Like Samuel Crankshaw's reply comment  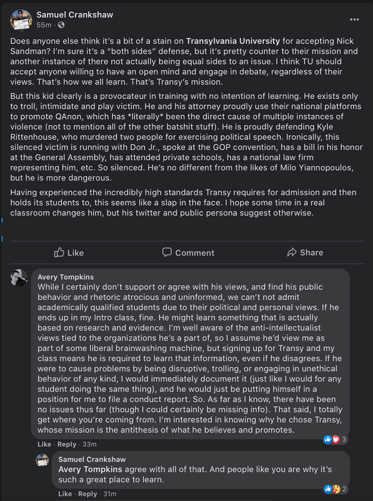coord(65,493)
